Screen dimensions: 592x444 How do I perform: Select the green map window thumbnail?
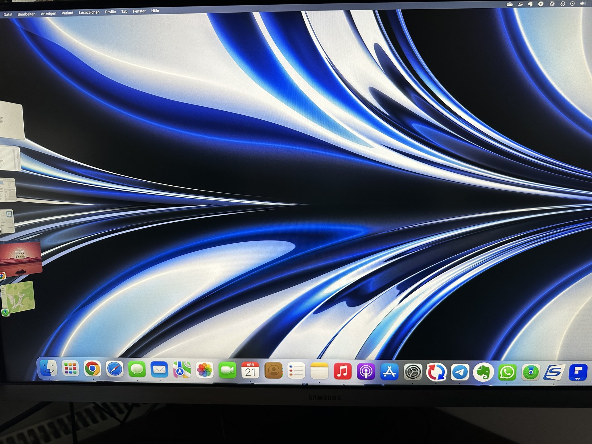18,297
